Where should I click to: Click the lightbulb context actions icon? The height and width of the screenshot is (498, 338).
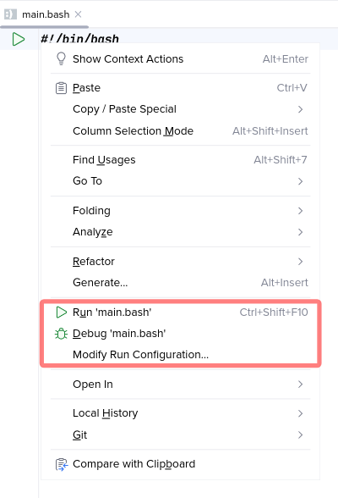[x=61, y=58]
